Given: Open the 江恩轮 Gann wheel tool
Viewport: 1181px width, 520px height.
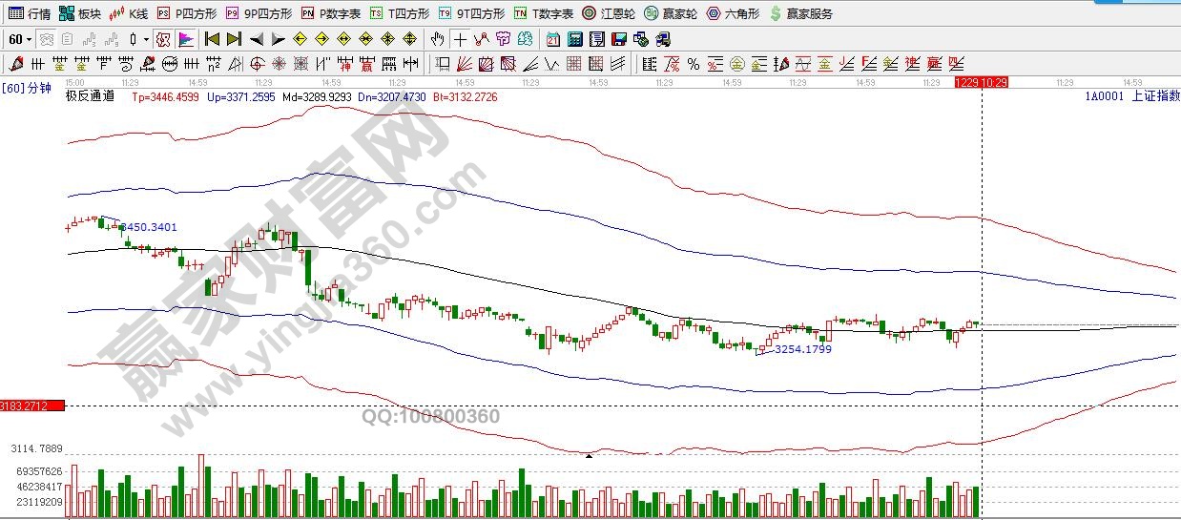Looking at the screenshot, I should click(609, 13).
